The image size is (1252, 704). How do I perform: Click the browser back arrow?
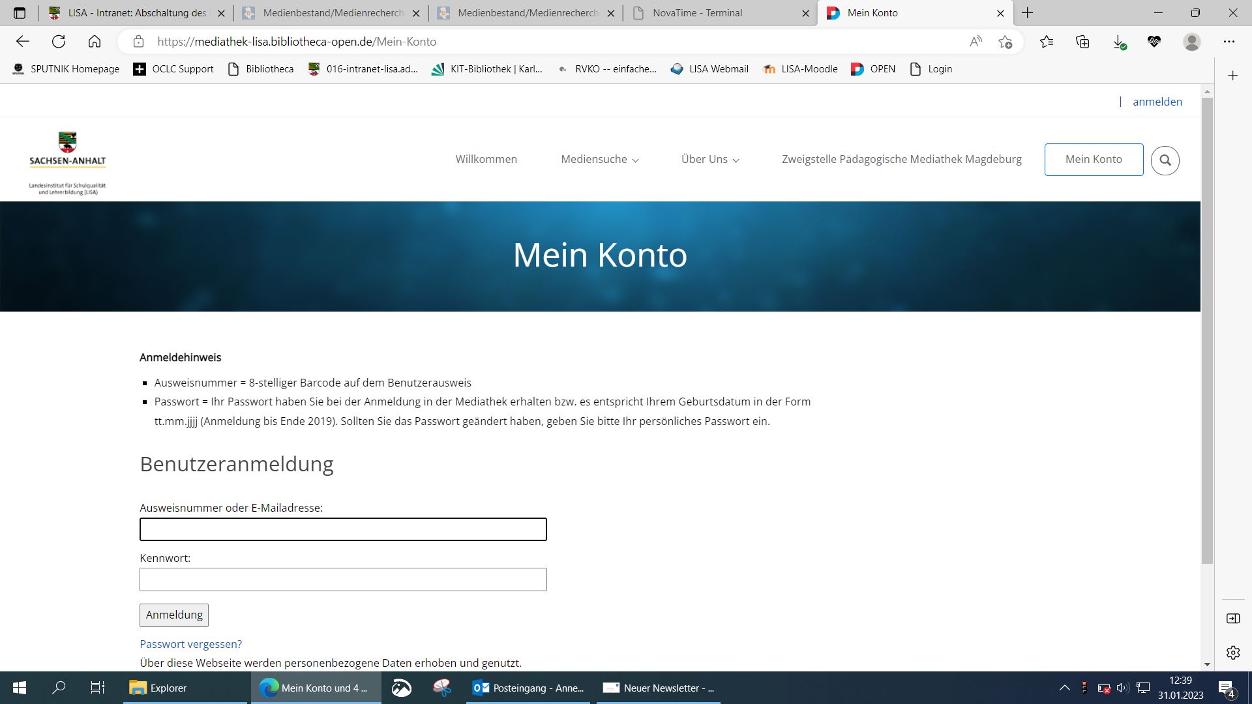coord(23,42)
